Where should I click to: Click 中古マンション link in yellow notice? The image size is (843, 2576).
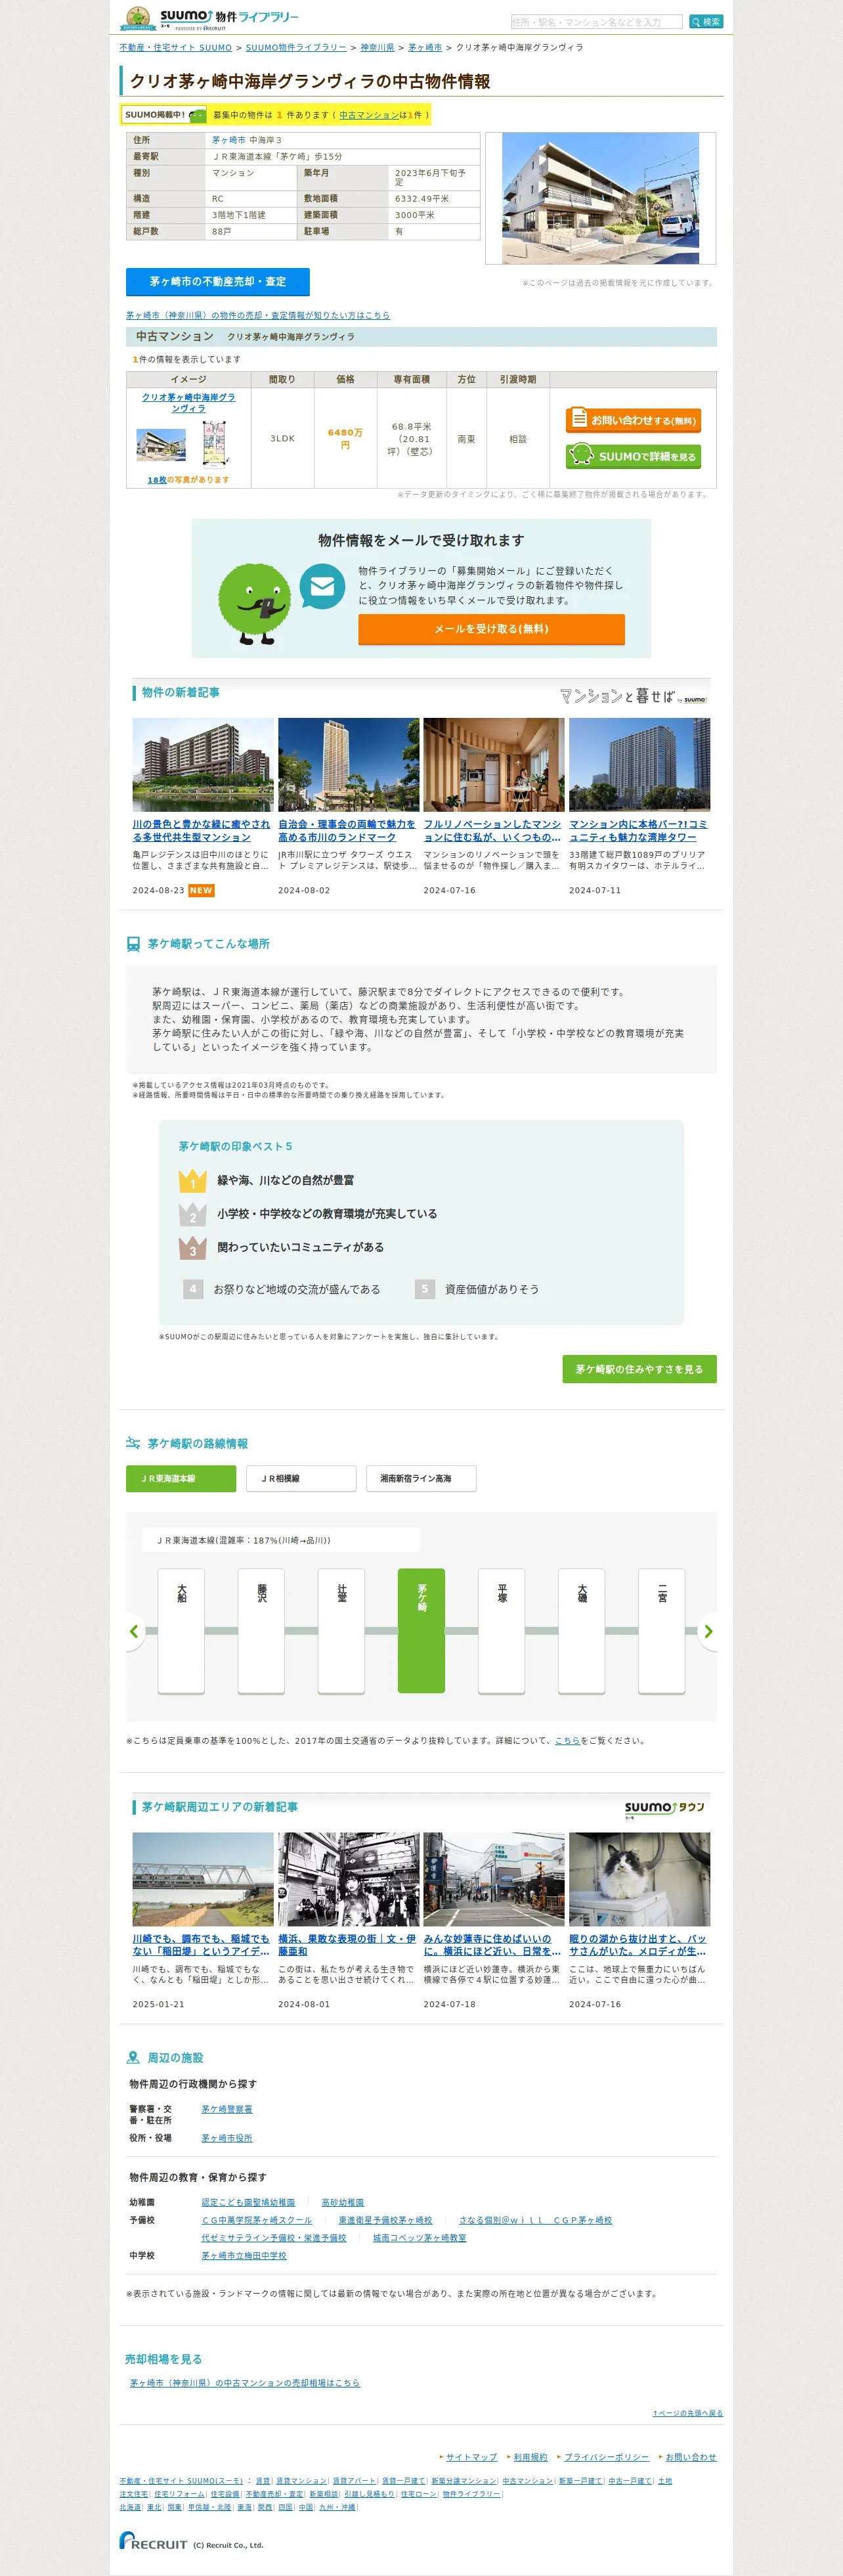tap(368, 115)
